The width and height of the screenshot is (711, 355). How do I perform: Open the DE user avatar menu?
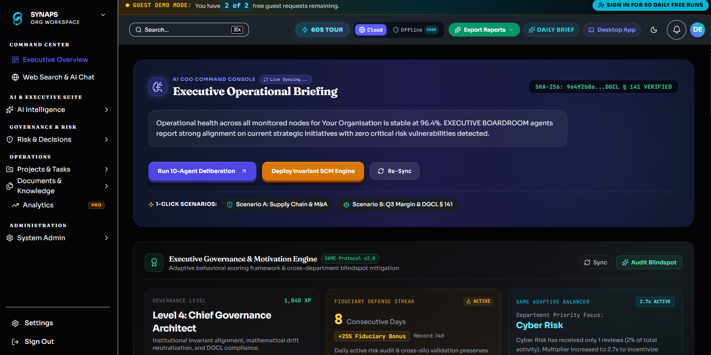698,30
